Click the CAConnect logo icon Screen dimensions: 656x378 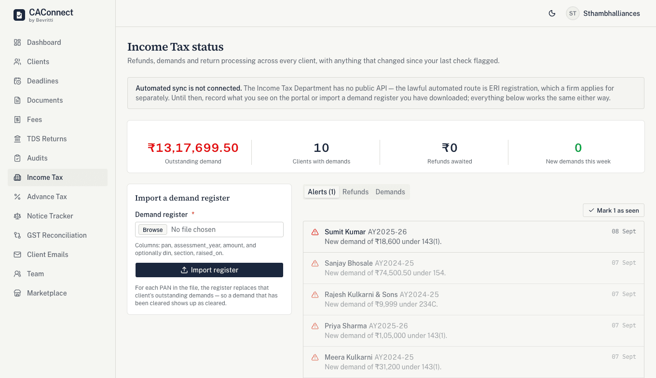tap(19, 15)
